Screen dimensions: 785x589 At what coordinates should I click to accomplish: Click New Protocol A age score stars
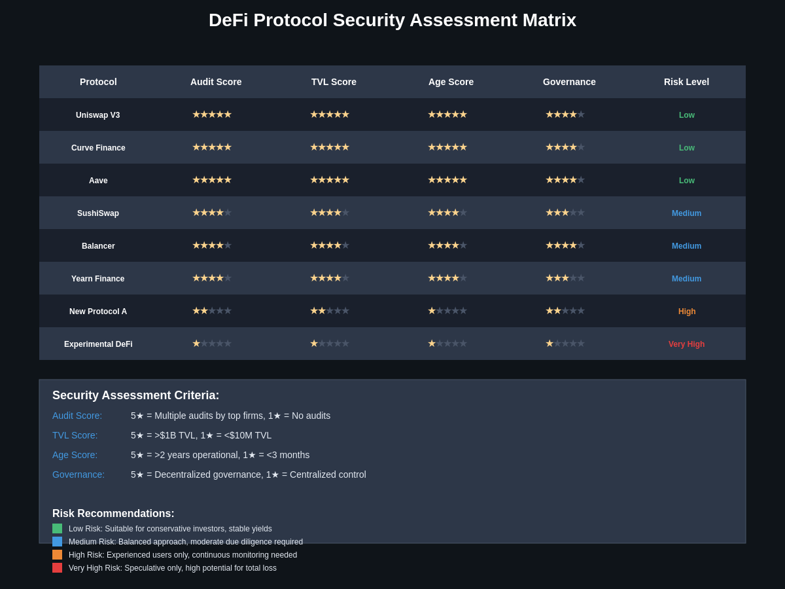[447, 311]
